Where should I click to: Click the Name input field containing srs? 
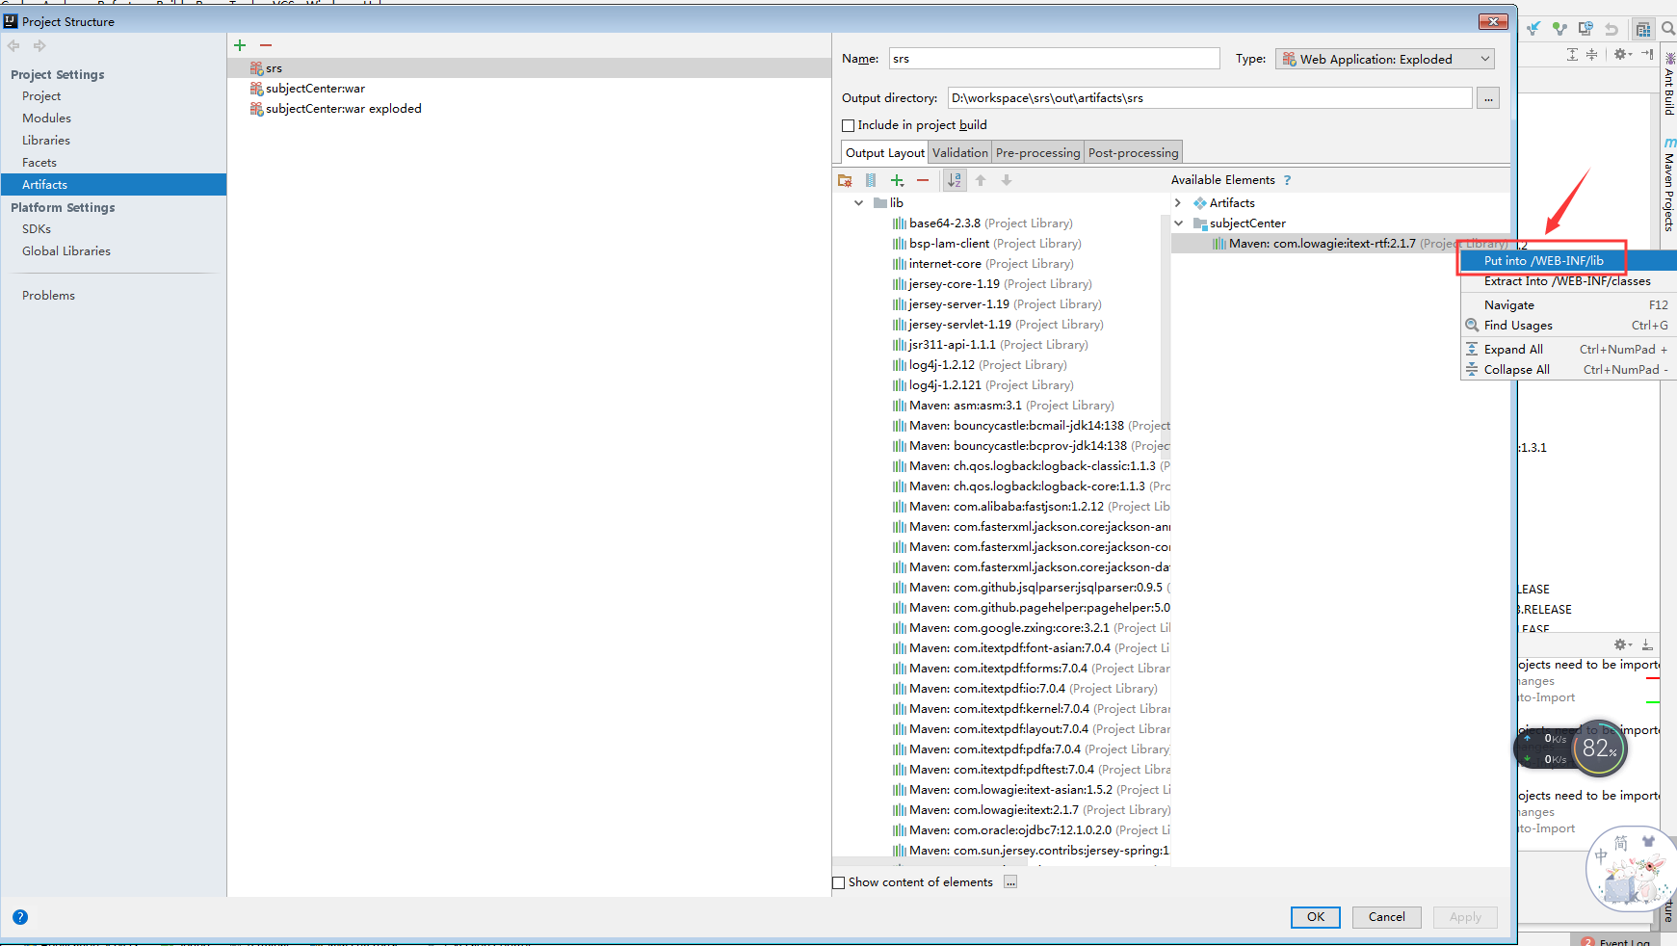[1053, 58]
